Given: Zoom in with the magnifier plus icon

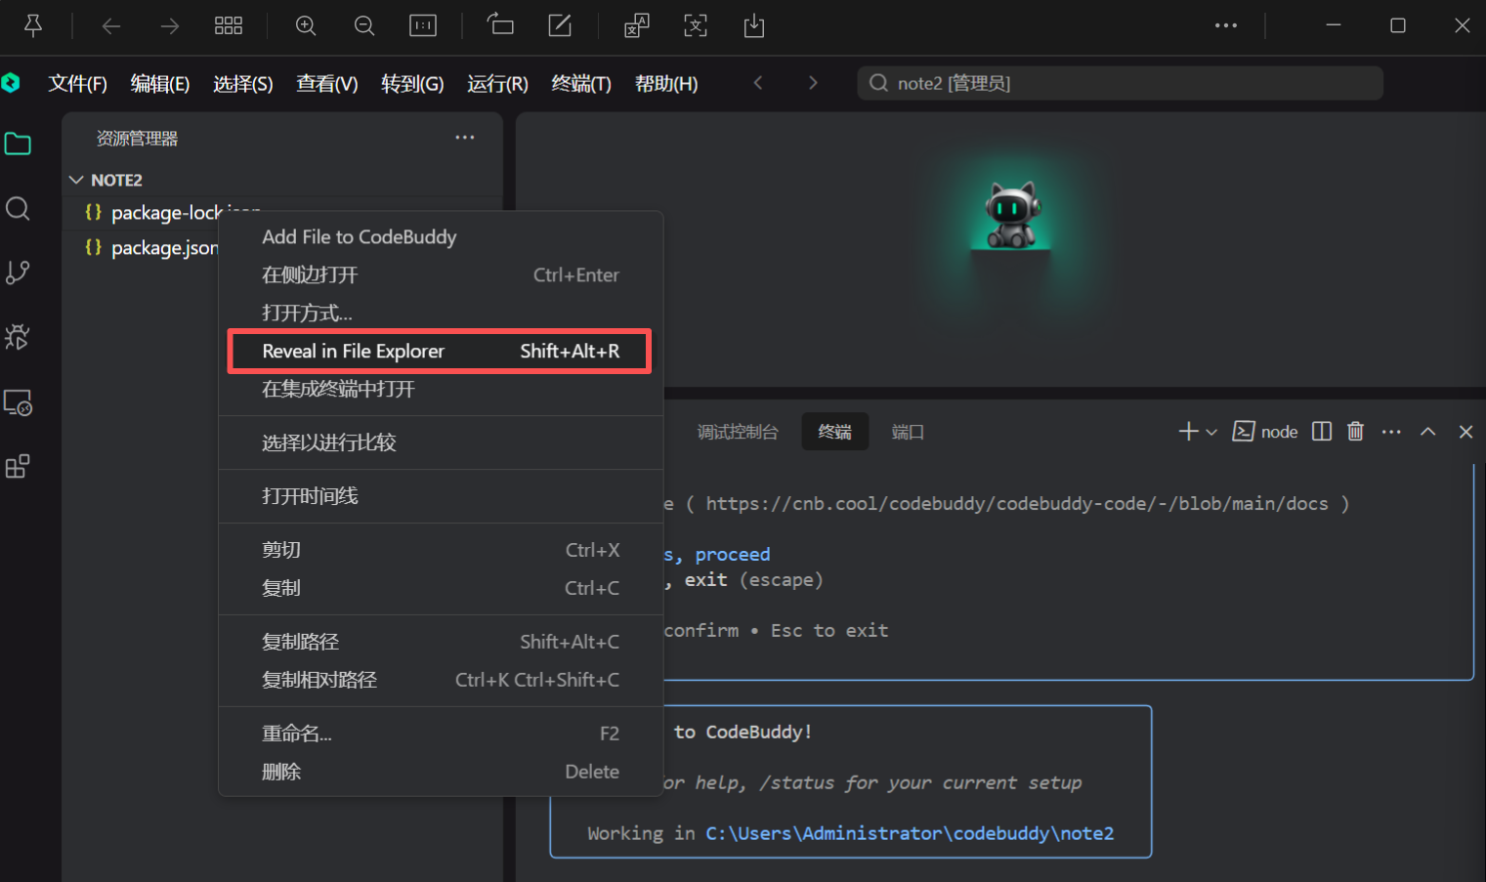Looking at the screenshot, I should click(x=306, y=26).
